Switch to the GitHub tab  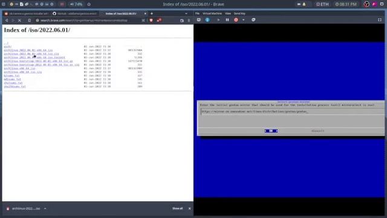75,13
